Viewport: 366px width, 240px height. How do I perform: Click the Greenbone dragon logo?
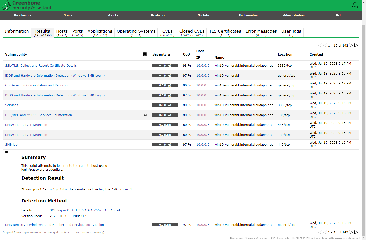(x=6, y=5)
